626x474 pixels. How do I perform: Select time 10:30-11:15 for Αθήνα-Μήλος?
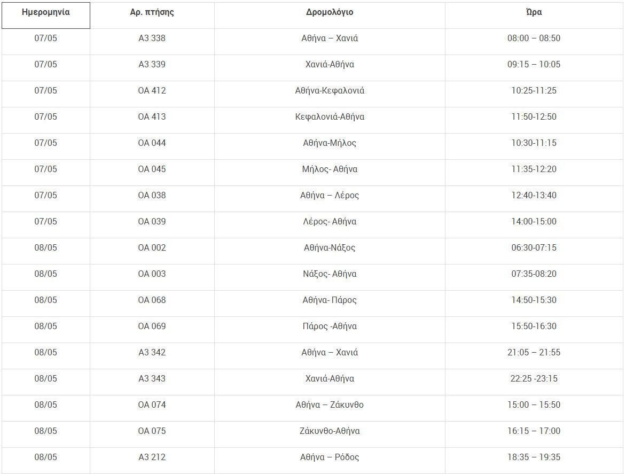click(x=534, y=146)
